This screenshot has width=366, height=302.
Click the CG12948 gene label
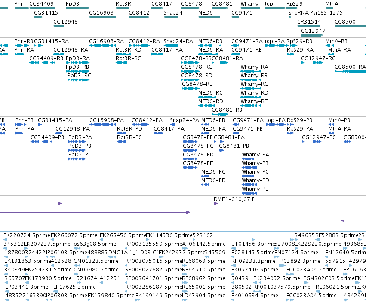(65, 21)
